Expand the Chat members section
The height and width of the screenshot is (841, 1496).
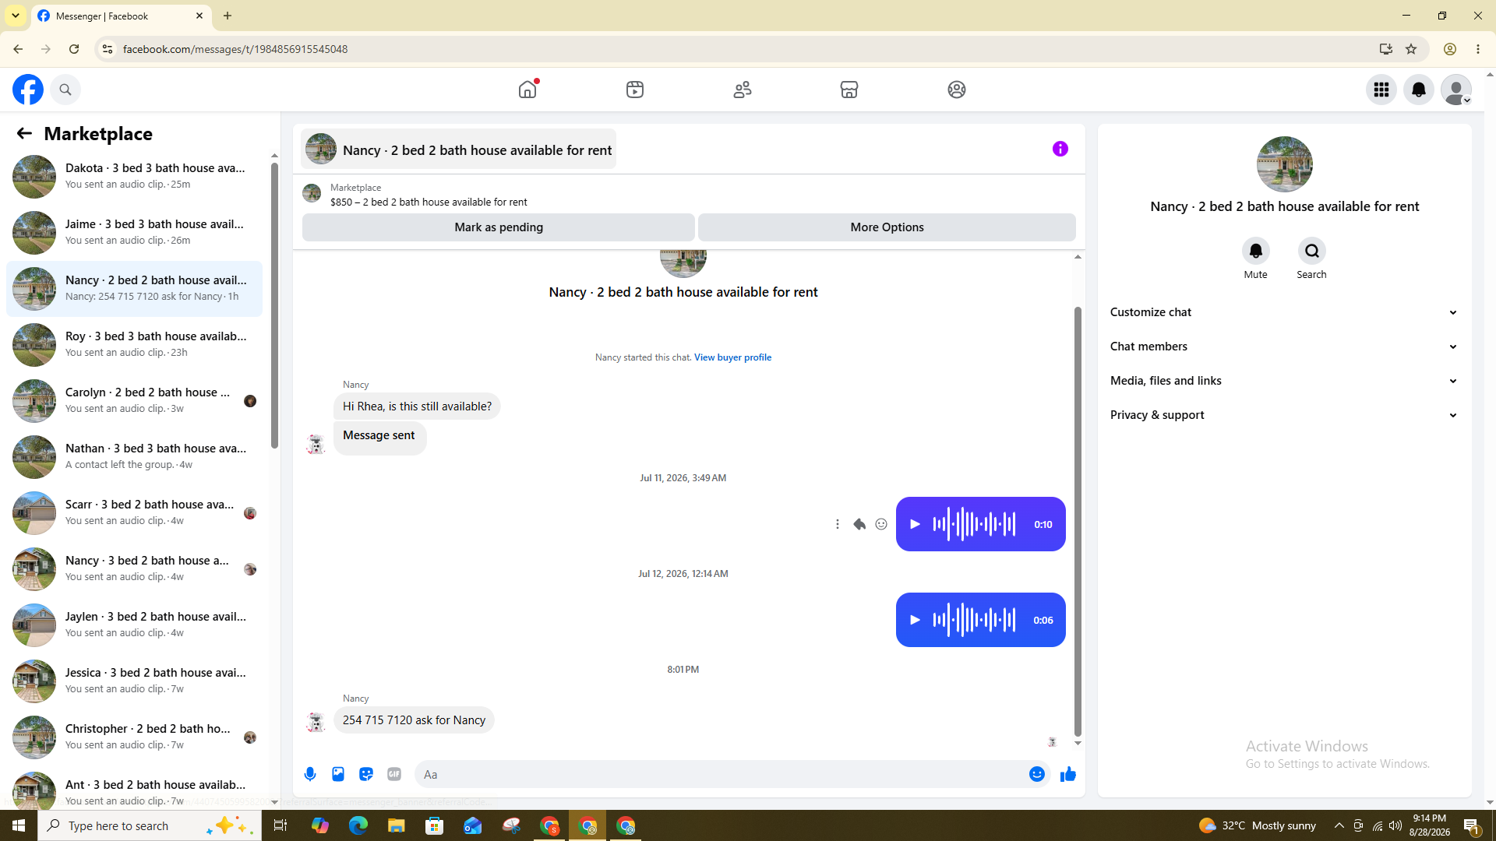(x=1284, y=347)
